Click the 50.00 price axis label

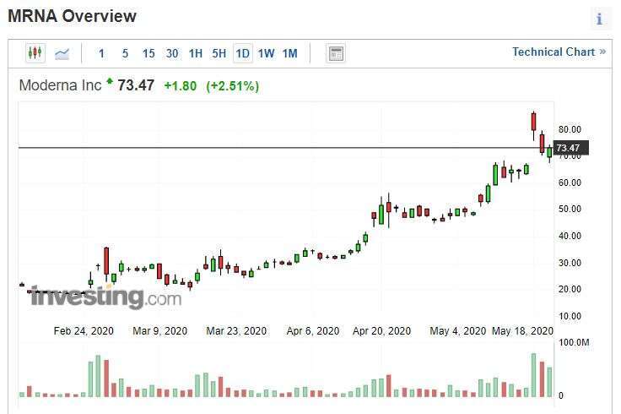(570, 209)
